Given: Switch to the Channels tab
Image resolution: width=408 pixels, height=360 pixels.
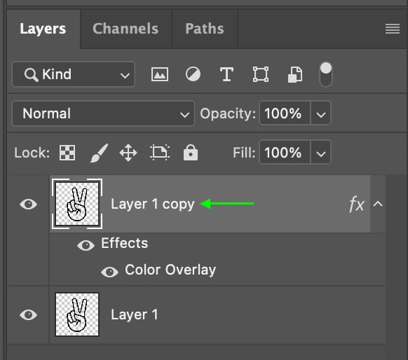Looking at the screenshot, I should (x=125, y=29).
